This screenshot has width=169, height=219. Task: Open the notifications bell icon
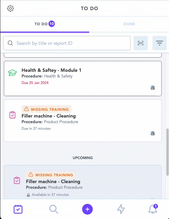tap(153, 209)
